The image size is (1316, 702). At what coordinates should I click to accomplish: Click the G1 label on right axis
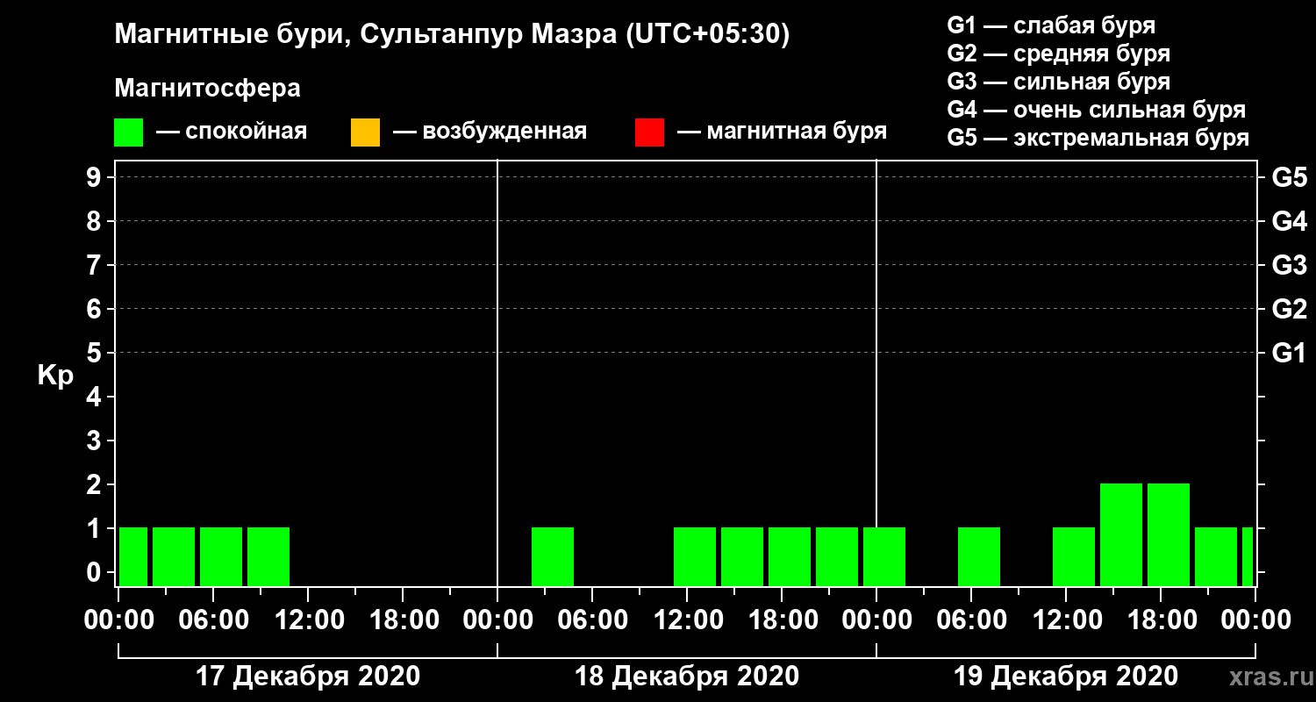tap(1289, 354)
